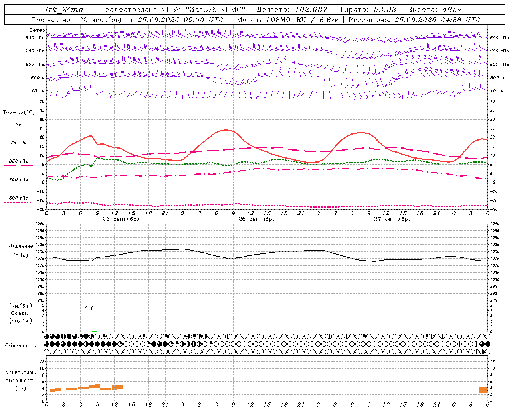Click "Прогноз на 120 часа(ов)" forecast text
511x408 pixels.
77,20
